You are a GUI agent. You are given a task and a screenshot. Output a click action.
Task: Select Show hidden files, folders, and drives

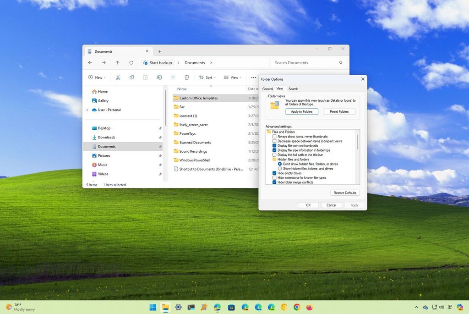[x=280, y=168]
